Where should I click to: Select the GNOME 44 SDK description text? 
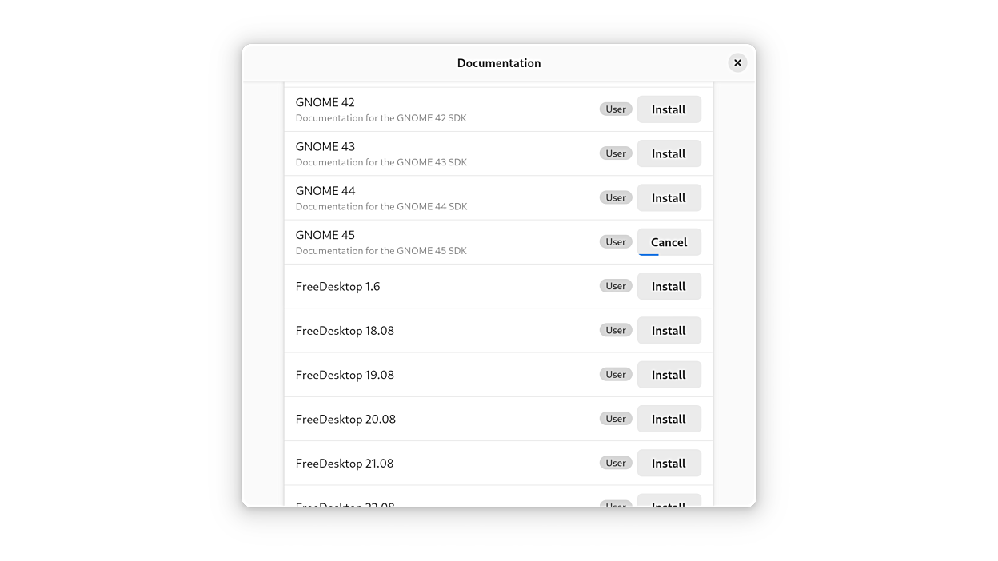381,206
